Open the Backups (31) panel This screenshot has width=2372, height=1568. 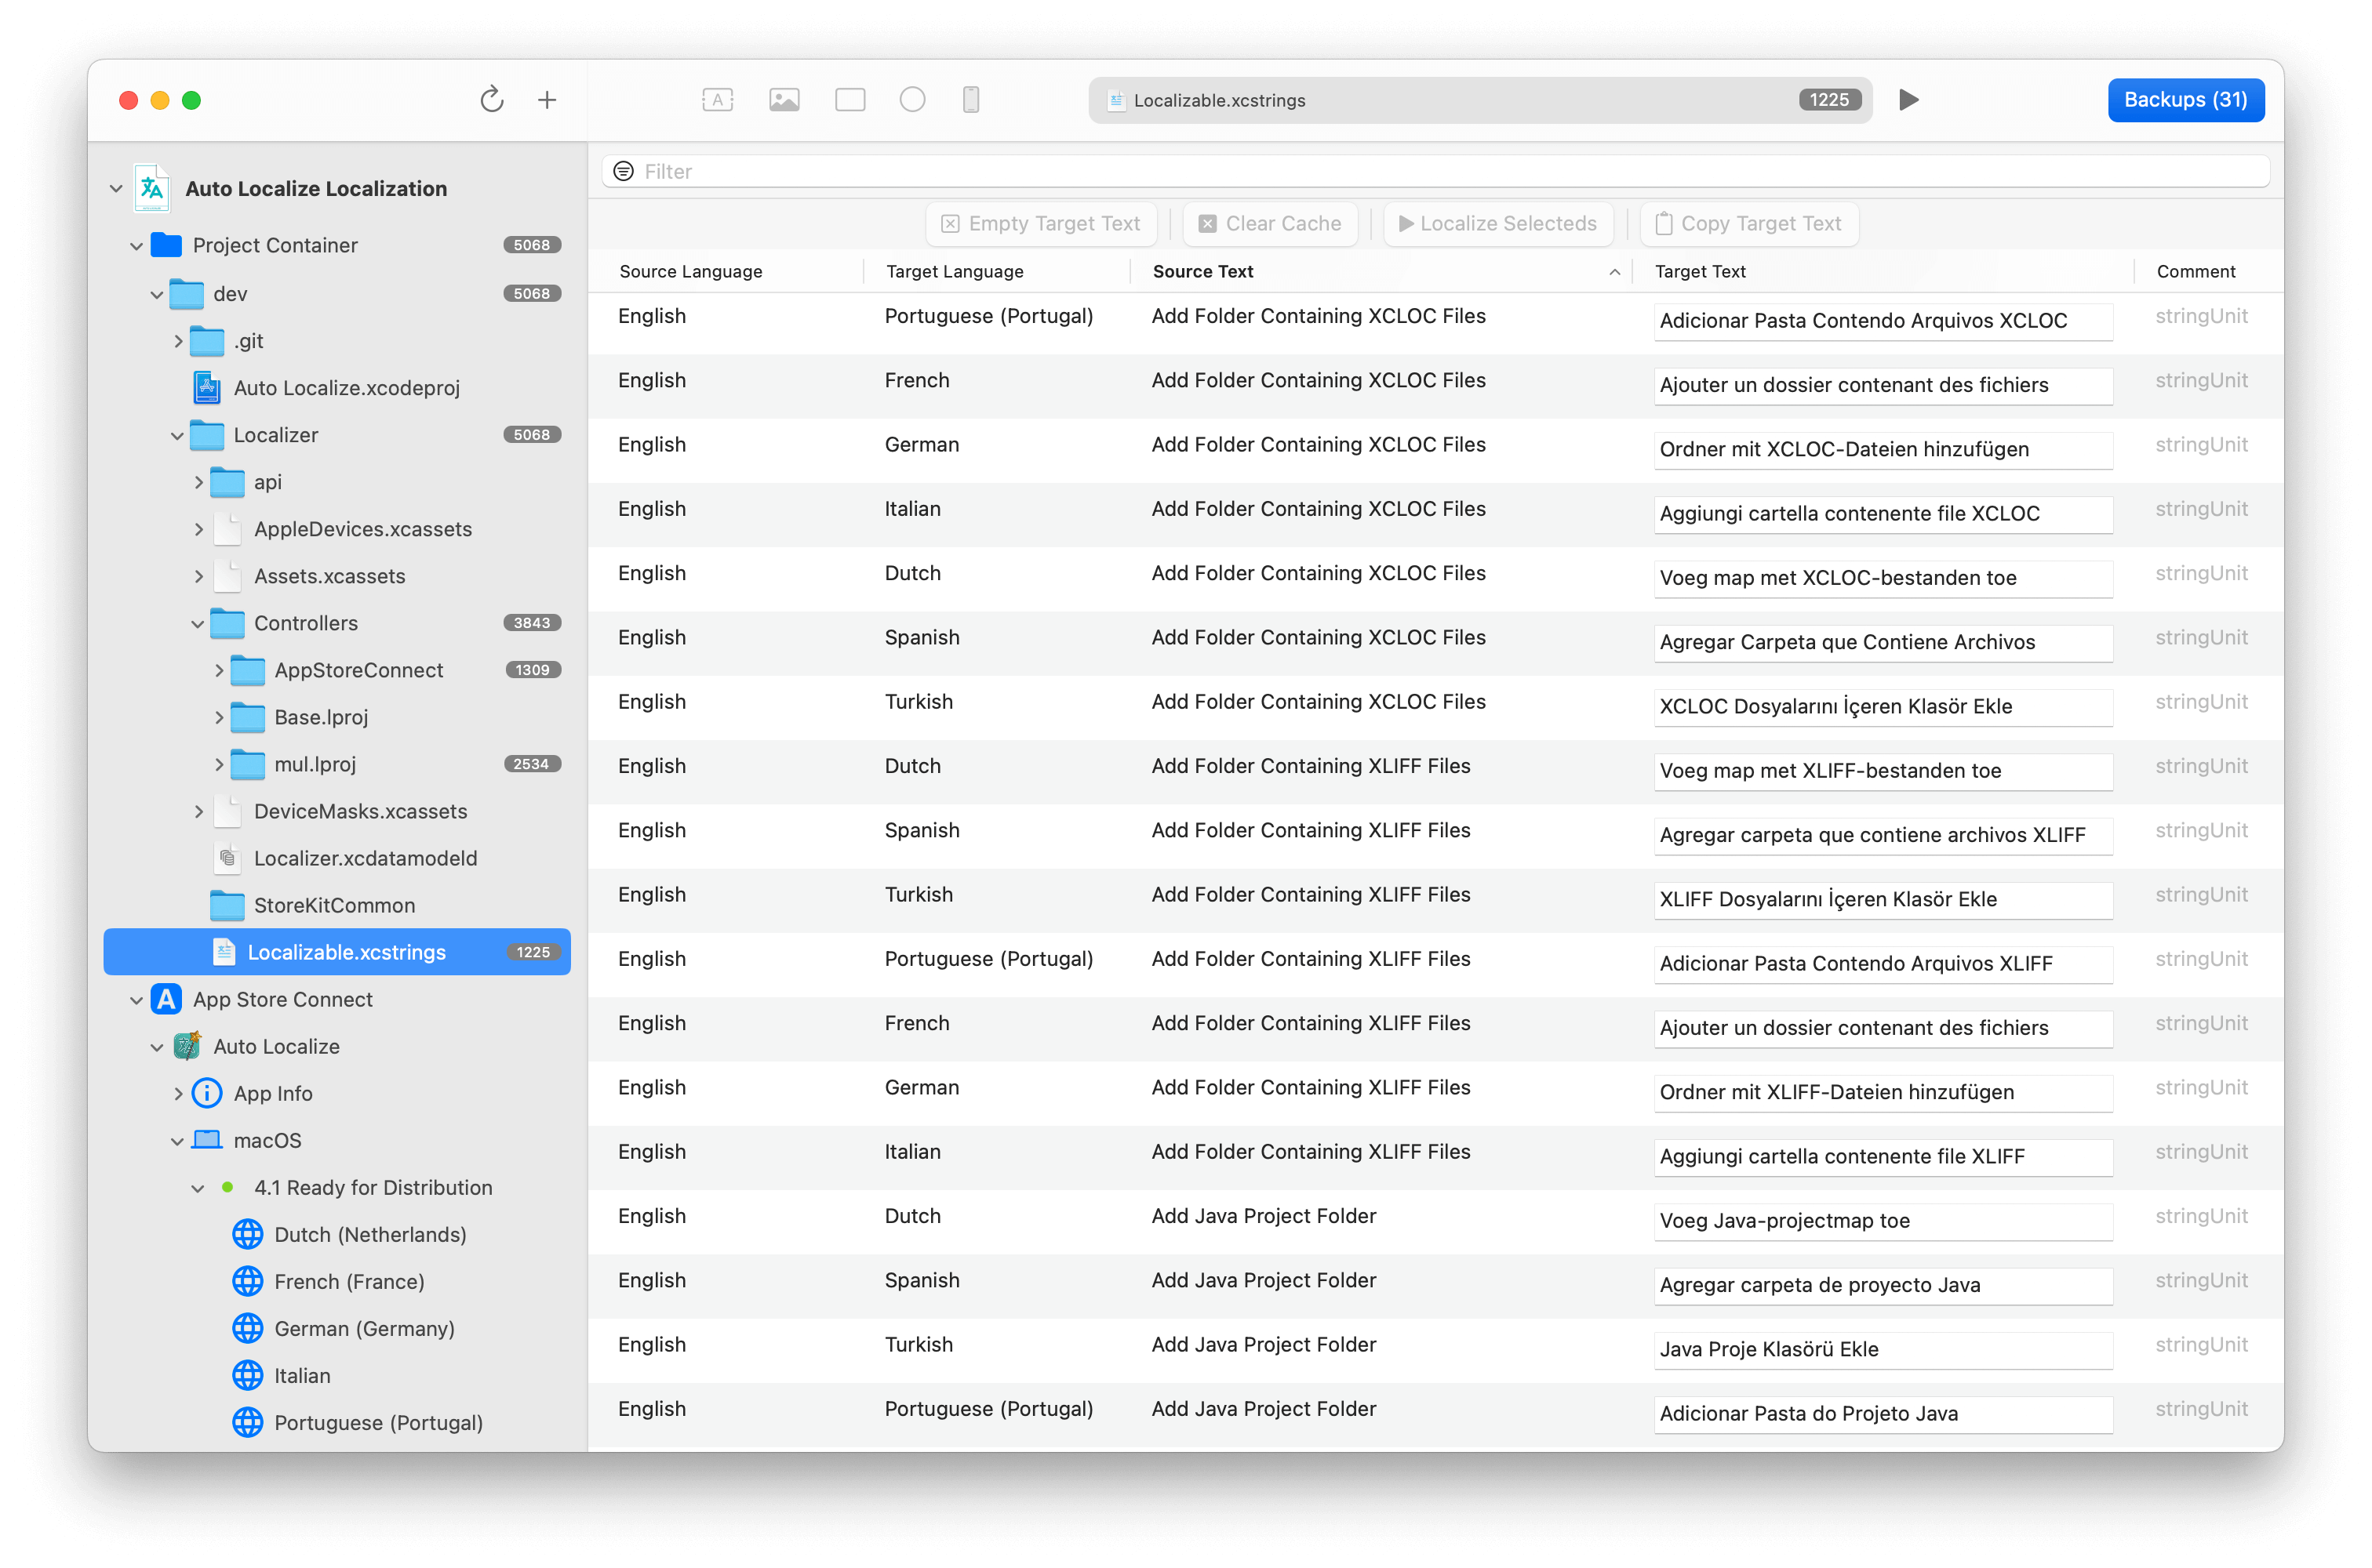pyautogui.click(x=2186, y=100)
